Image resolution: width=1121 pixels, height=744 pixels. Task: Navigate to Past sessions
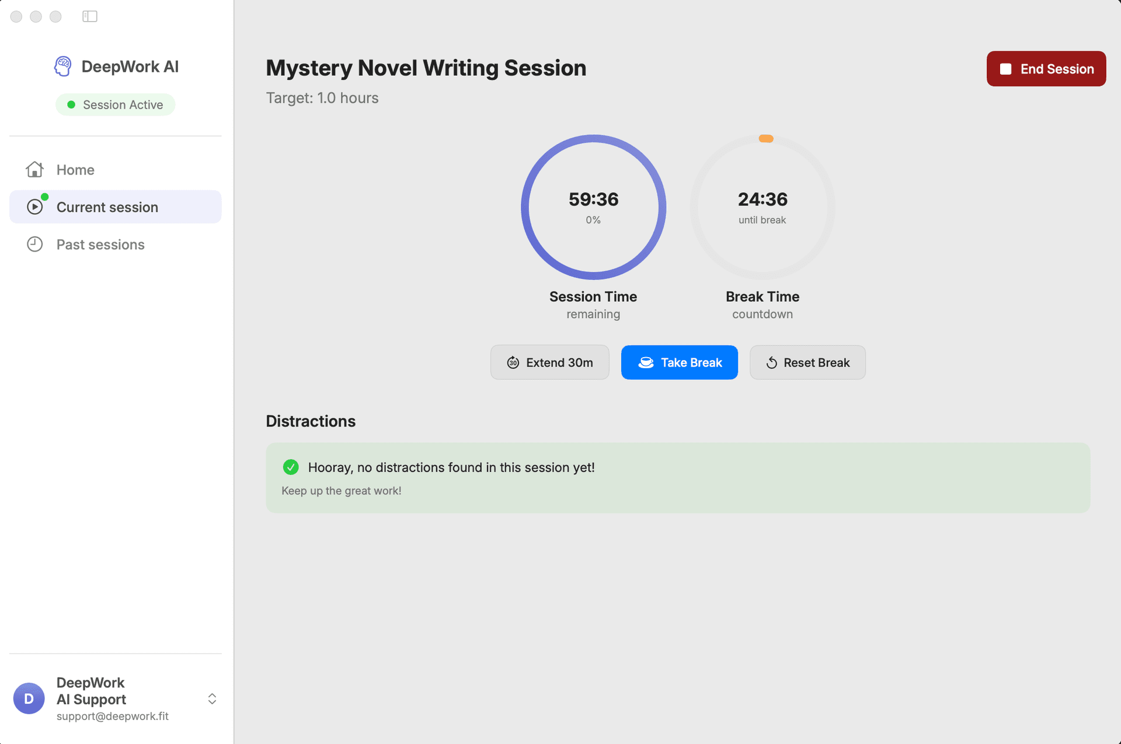[100, 244]
